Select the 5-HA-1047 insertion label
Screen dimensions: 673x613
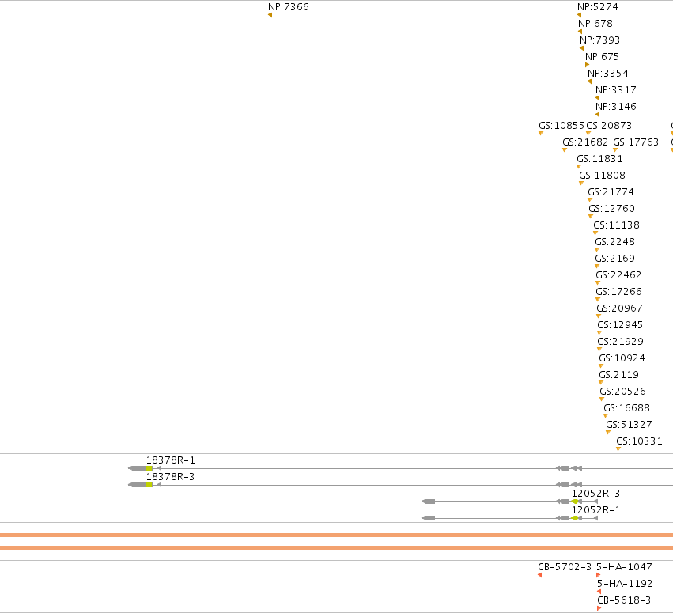coord(624,567)
